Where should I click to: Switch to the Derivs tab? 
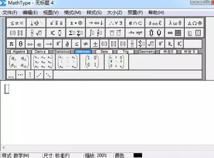click(40, 51)
